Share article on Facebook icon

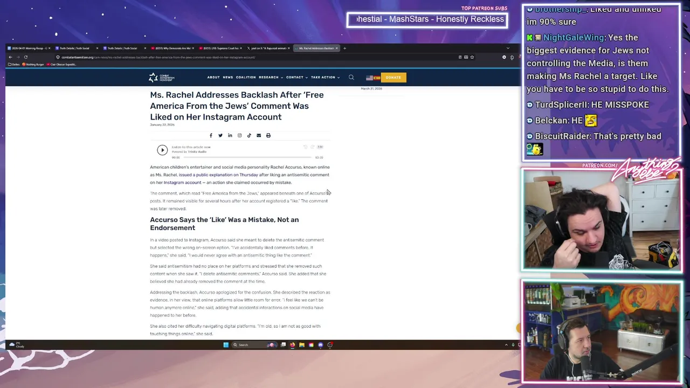pyautogui.click(x=211, y=135)
